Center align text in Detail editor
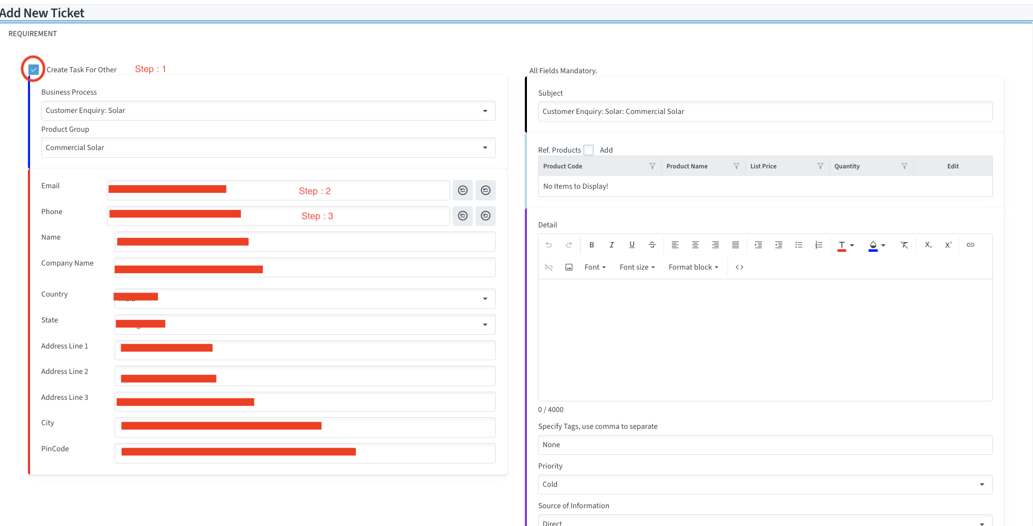Screen dimensions: 1033x526 (x=695, y=245)
